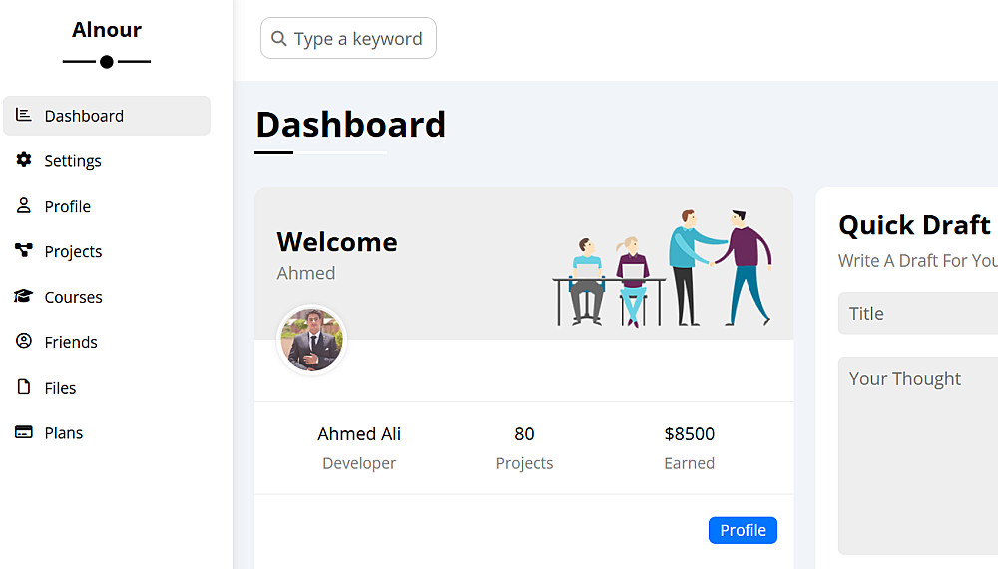Click the search magnifier icon
Screen dimensions: 998x569
279,39
